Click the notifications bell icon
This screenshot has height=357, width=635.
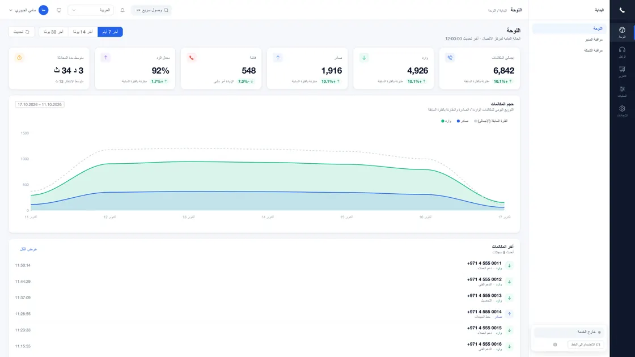[x=122, y=10]
